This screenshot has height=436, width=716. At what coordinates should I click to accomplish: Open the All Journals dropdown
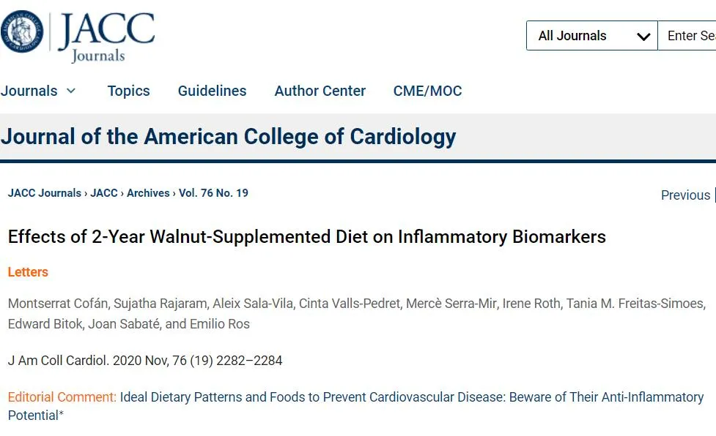pos(591,36)
